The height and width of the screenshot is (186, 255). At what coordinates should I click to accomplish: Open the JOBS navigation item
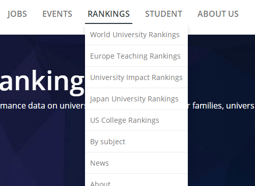point(17,14)
